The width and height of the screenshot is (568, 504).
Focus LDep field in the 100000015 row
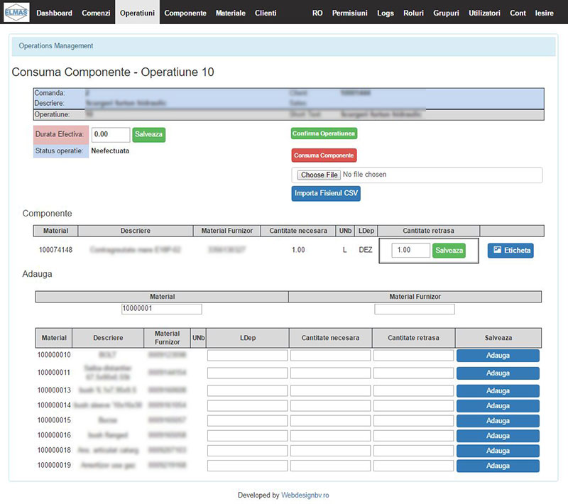[247, 421]
